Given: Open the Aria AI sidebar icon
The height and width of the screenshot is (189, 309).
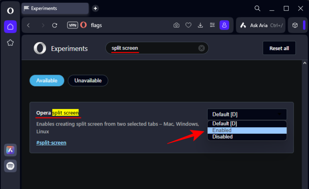Looking at the screenshot, I should [x=10, y=150].
